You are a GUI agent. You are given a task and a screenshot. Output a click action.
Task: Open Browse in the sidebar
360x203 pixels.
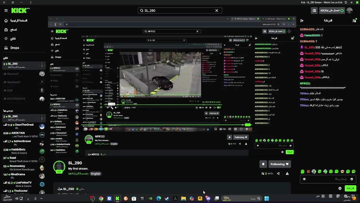coord(10,30)
